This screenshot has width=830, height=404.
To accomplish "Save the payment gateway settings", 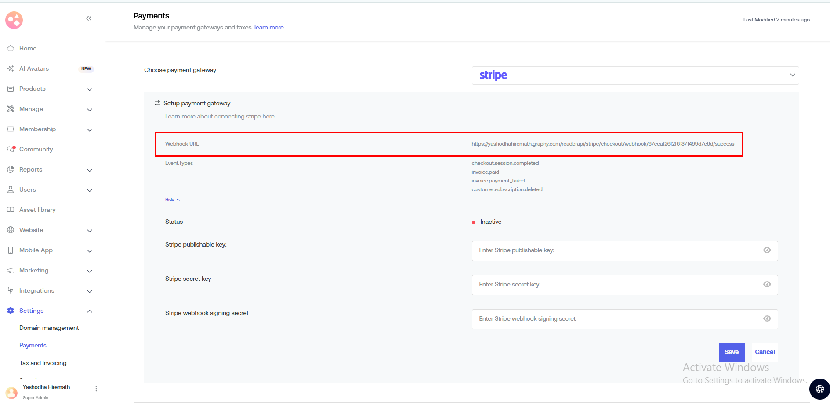I will tap(731, 352).
